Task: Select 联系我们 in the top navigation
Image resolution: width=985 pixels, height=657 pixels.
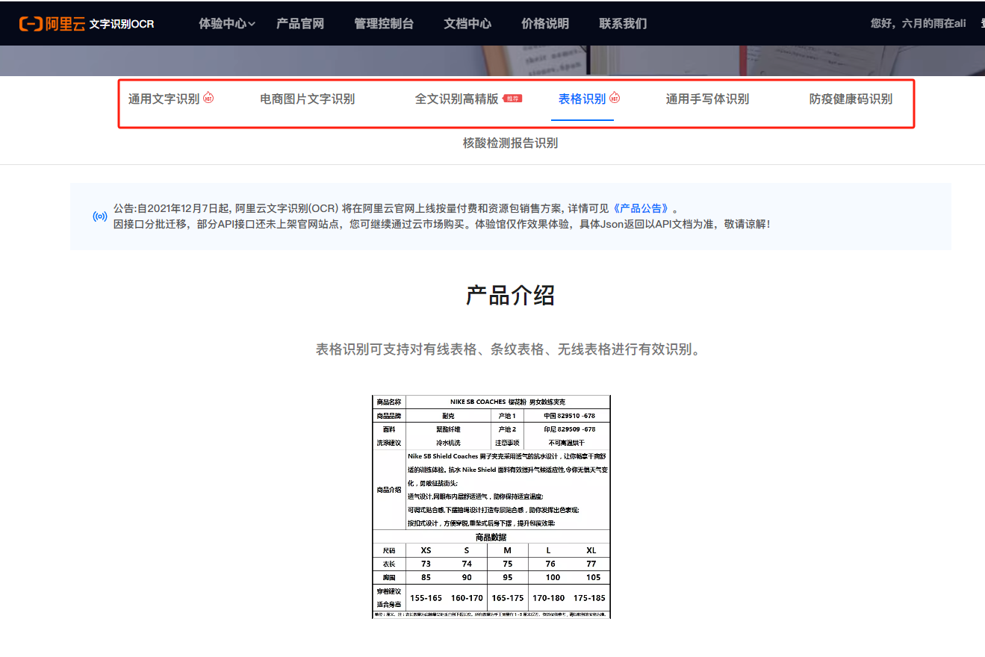Action: pyautogui.click(x=623, y=24)
